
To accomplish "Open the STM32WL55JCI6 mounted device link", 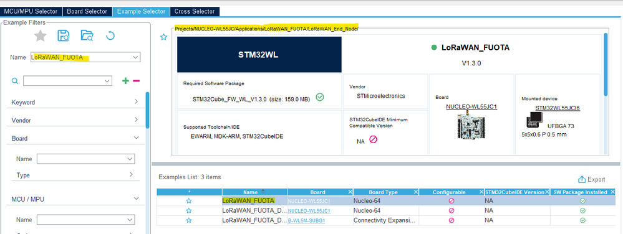I will pos(558,108).
